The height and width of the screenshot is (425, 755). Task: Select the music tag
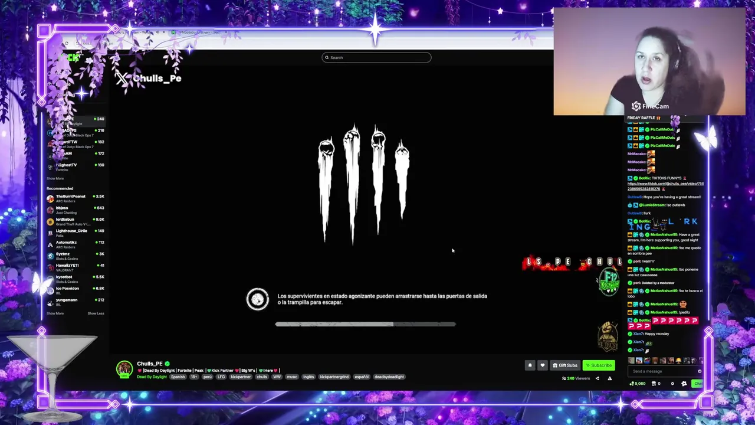coord(292,377)
